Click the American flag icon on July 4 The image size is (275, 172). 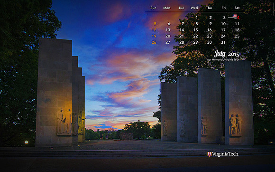click(x=235, y=16)
